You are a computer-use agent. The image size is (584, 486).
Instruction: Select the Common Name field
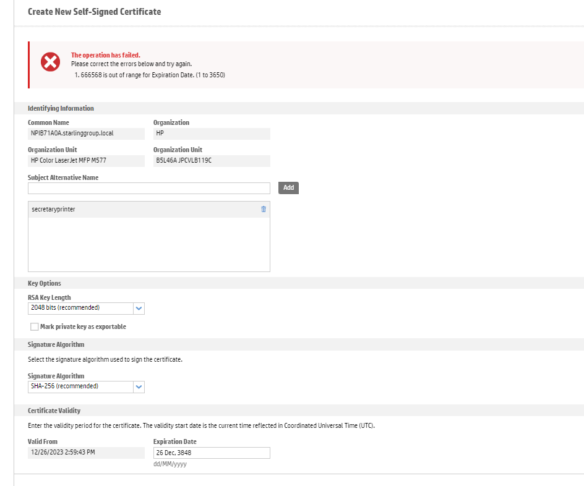[86, 134]
